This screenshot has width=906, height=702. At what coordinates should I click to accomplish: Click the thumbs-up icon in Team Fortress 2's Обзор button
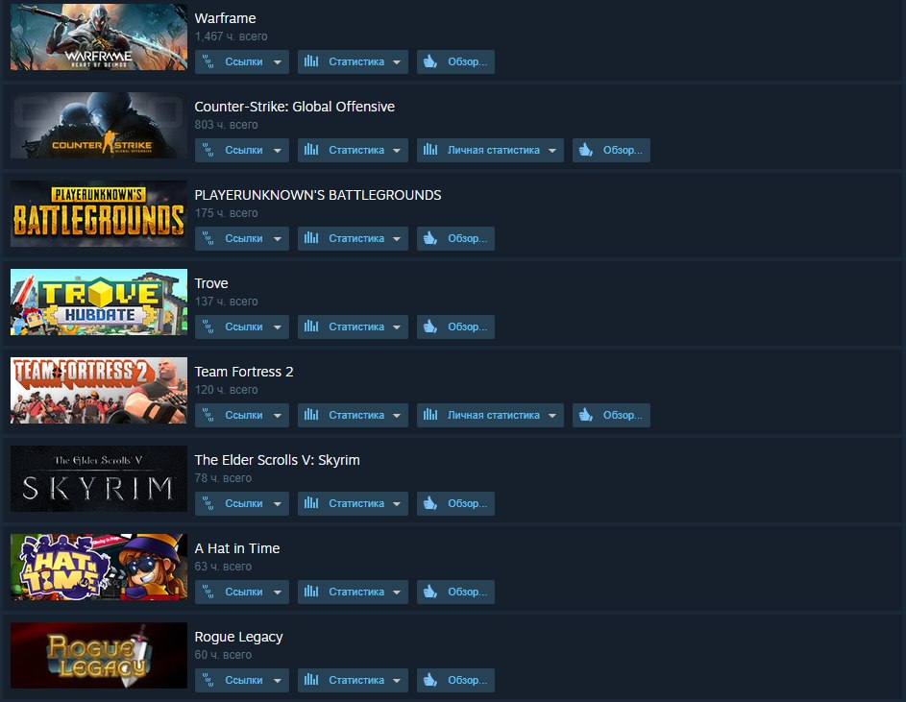[x=586, y=415]
